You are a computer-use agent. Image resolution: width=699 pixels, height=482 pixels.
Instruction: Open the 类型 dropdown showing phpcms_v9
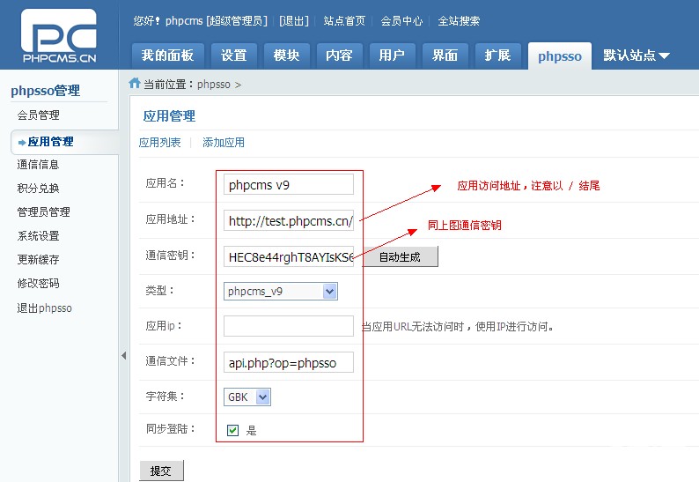pyautogui.click(x=281, y=292)
